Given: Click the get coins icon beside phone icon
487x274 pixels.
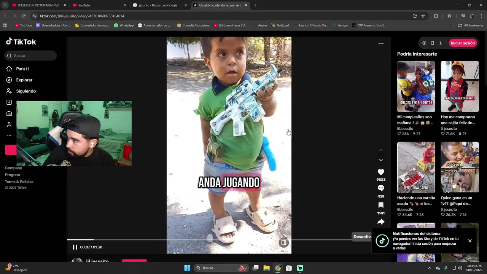Looking at the screenshot, I should click(424, 43).
